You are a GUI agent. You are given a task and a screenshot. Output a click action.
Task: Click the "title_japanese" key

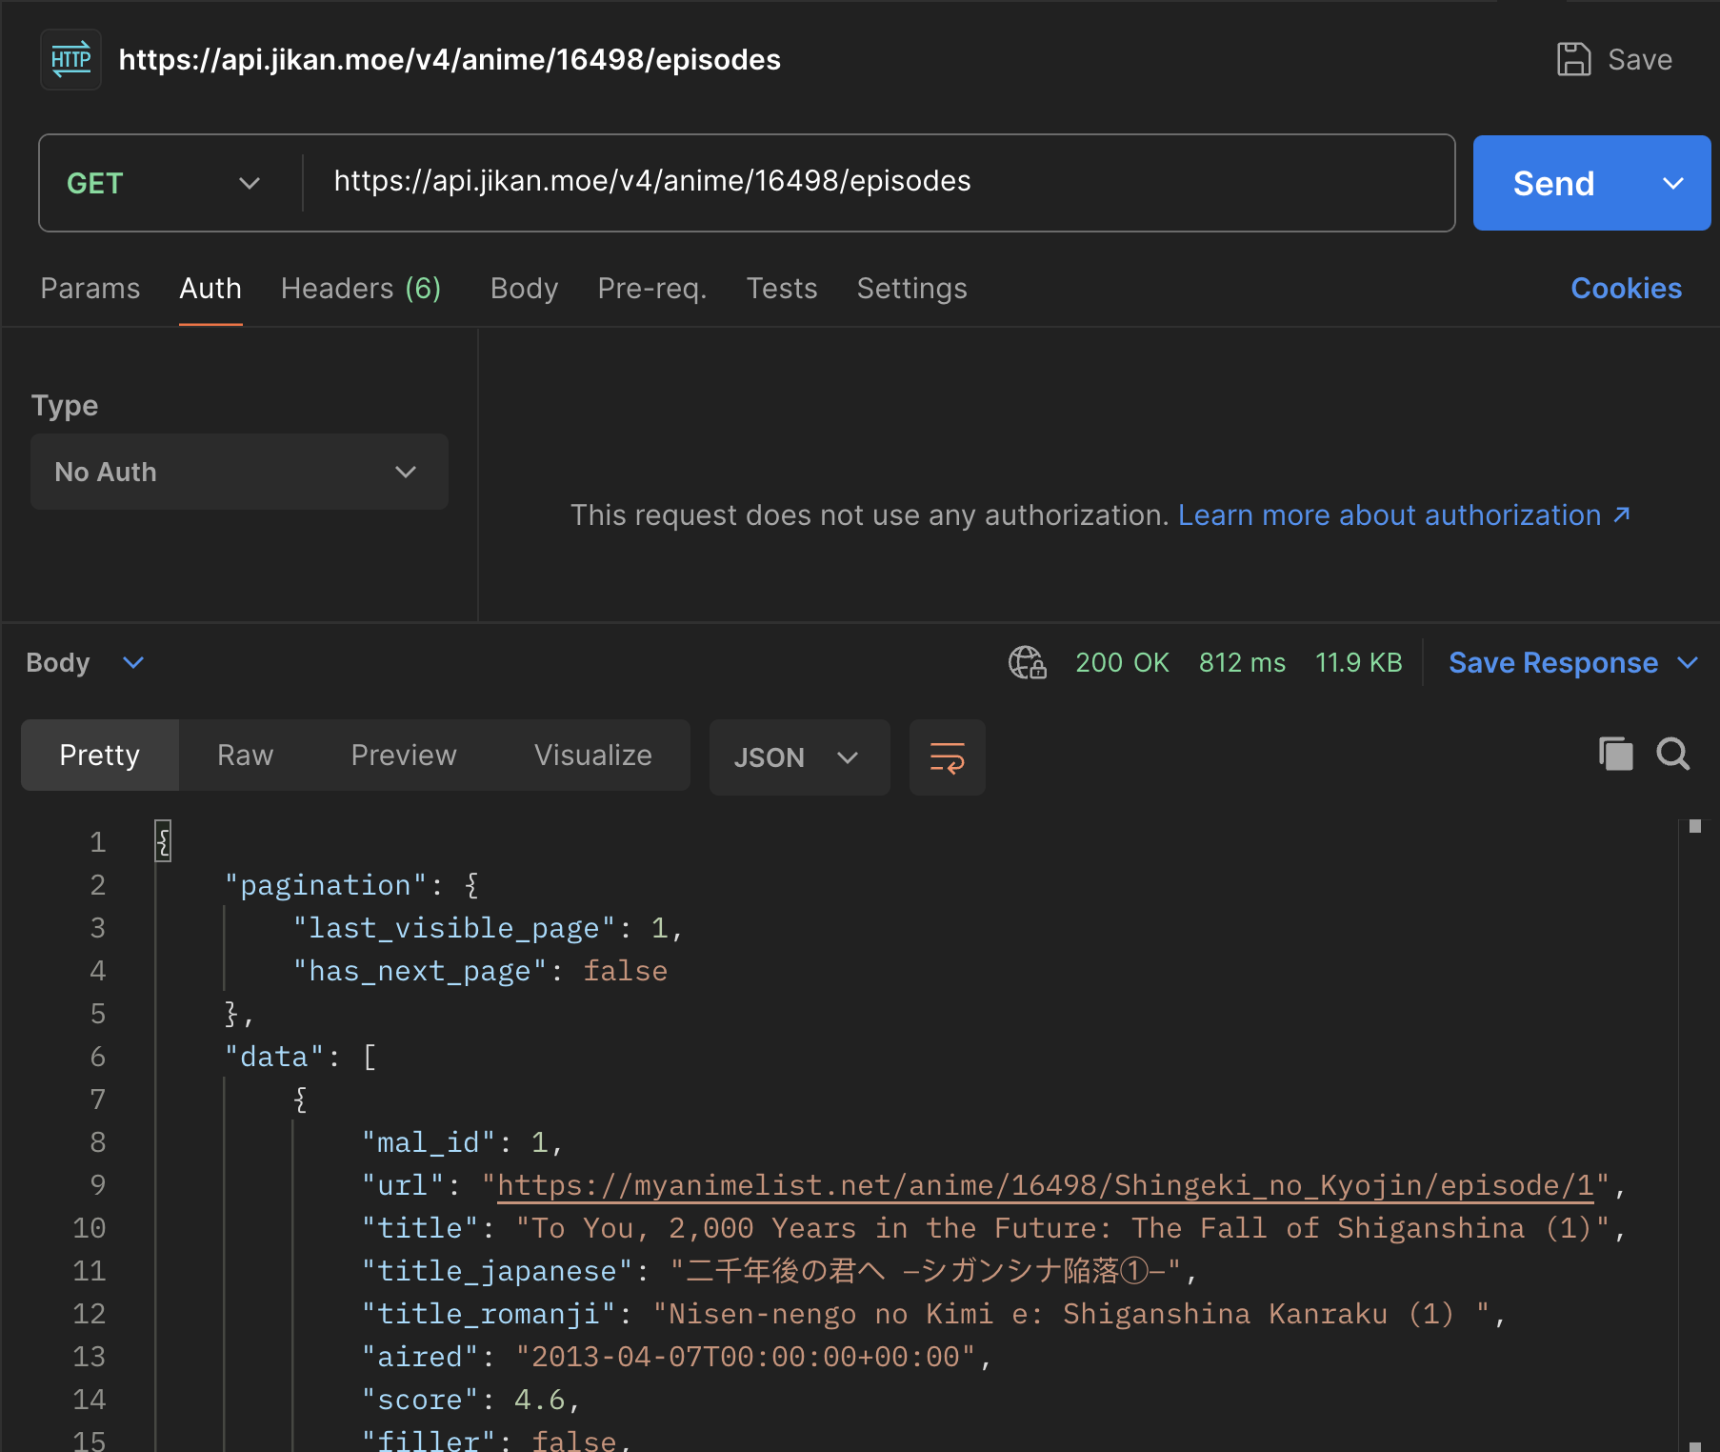[x=497, y=1271]
